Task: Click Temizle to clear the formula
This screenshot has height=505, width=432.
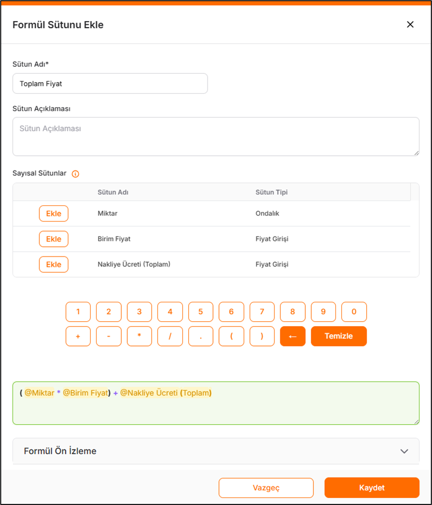Action: 339,336
